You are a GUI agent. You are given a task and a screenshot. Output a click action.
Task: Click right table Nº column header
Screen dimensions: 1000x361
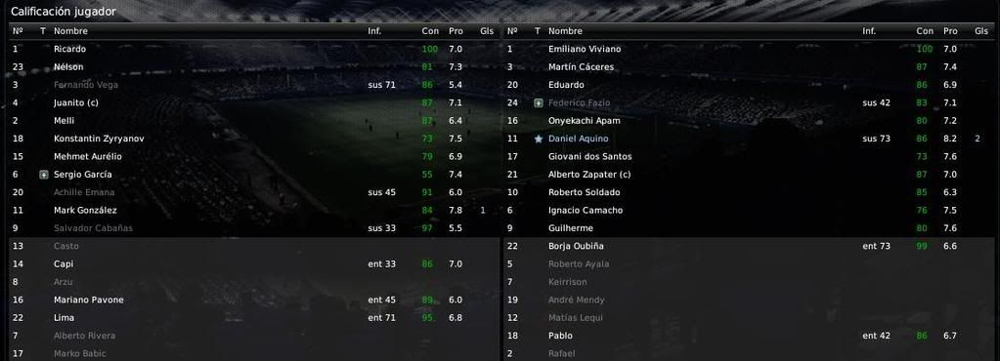513,30
